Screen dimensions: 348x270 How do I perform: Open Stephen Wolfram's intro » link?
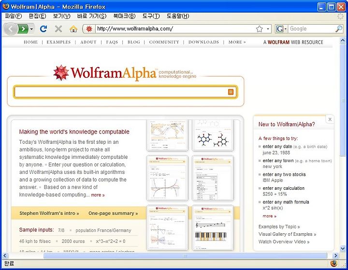point(49,213)
